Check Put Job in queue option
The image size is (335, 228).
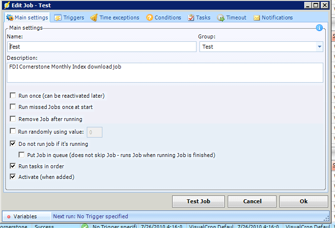click(21, 155)
